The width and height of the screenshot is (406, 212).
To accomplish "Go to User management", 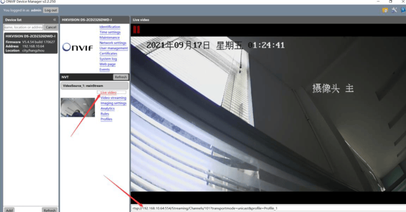I will 114,48.
